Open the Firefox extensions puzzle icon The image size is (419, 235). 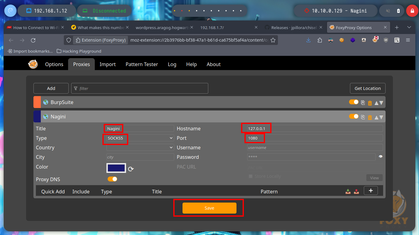coord(320,40)
